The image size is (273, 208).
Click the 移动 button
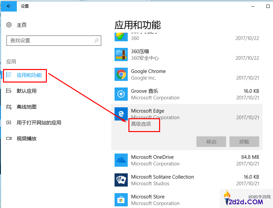211,142
